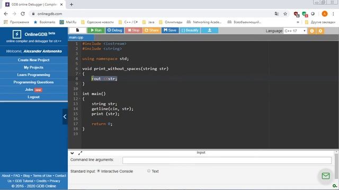The image size is (339, 190).
Task: Open the Blog footer link
Action: [x=26, y=176]
